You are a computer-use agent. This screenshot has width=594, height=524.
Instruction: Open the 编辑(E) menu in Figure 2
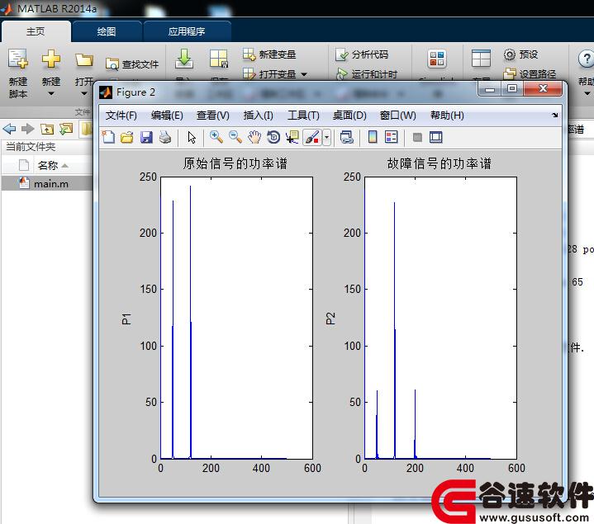167,116
